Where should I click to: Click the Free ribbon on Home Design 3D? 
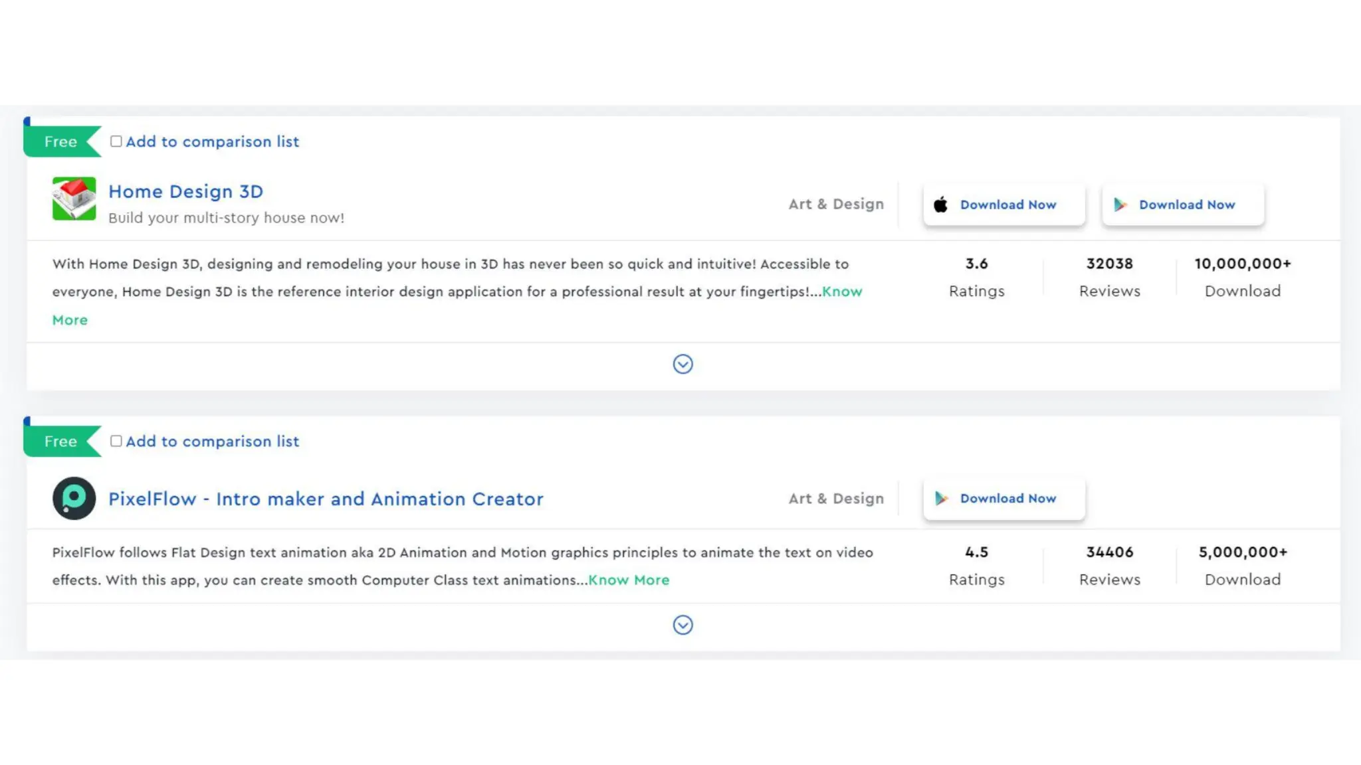tap(60, 141)
